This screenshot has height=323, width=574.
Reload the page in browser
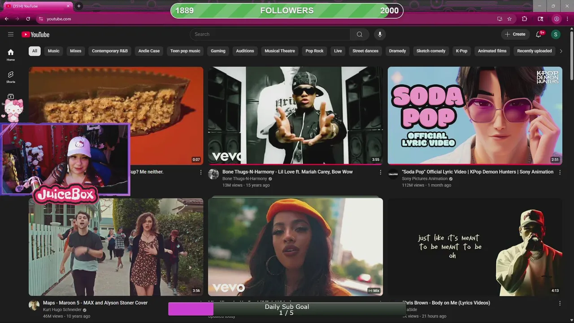click(28, 19)
